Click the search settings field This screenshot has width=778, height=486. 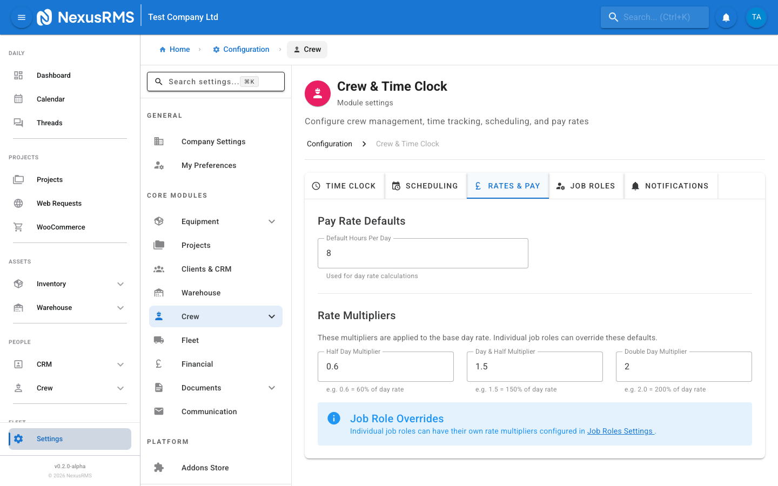click(216, 81)
